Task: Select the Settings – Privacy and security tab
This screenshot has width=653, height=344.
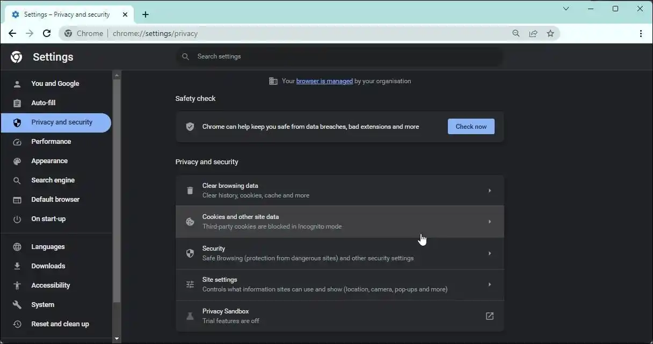Action: point(68,14)
